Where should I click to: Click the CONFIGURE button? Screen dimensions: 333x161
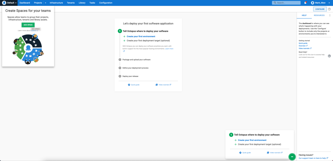(320, 9)
